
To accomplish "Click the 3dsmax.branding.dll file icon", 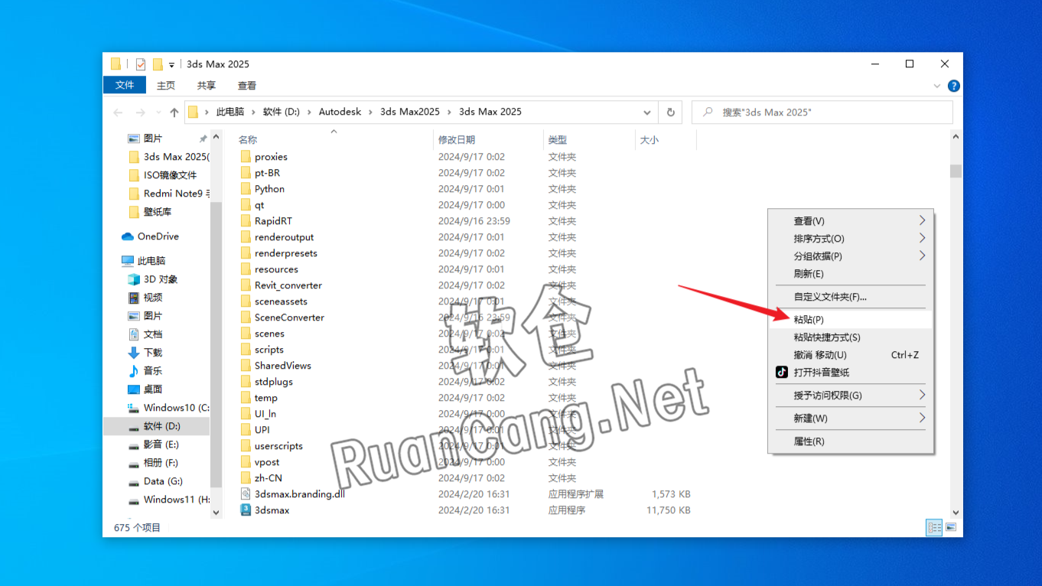I will tap(246, 493).
